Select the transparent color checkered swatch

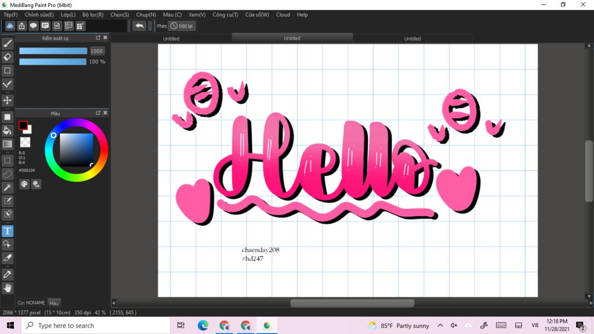(25, 142)
